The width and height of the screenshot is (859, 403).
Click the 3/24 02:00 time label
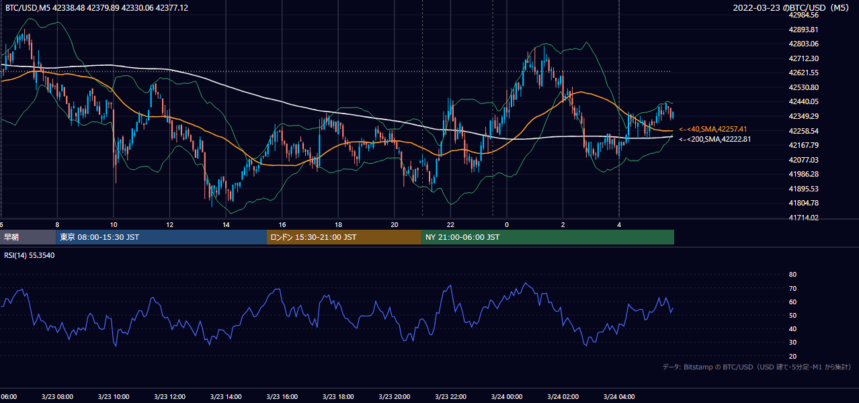[562, 397]
